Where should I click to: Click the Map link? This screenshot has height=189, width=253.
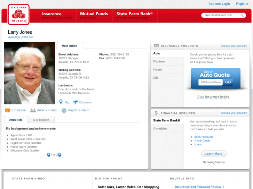[68, 102]
